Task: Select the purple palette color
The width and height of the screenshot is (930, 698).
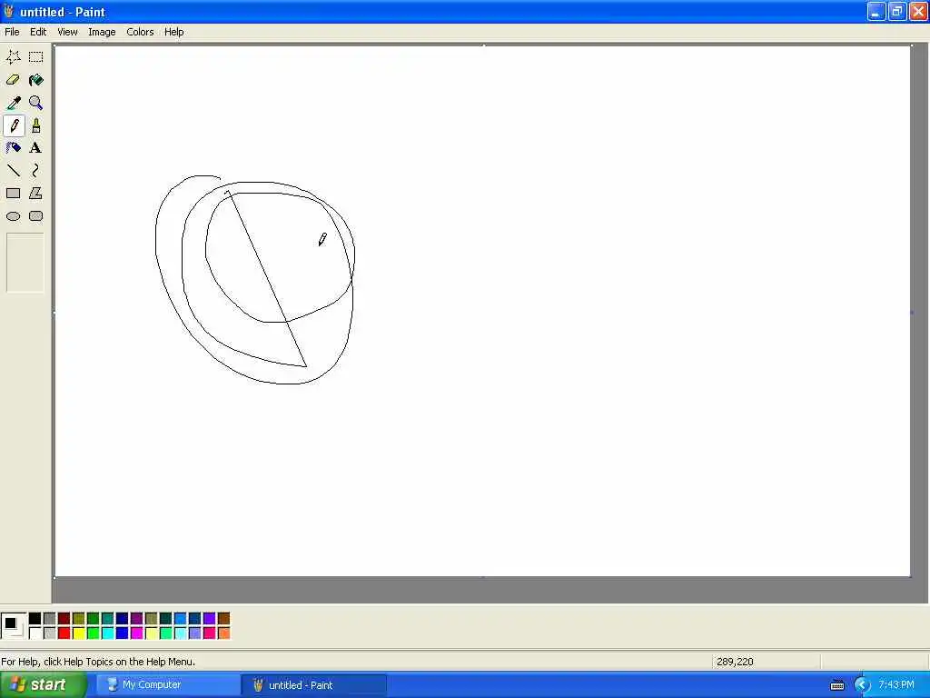Action: point(136,619)
